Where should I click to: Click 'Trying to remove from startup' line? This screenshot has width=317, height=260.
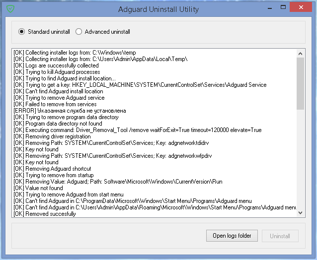click(x=54, y=176)
